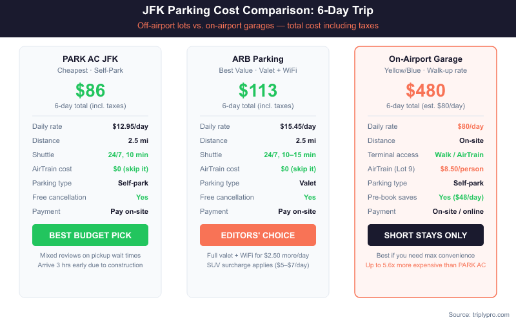516x322 pixels.
Task: Click the SHORT STAYS ONLY button
Action: [x=426, y=235]
